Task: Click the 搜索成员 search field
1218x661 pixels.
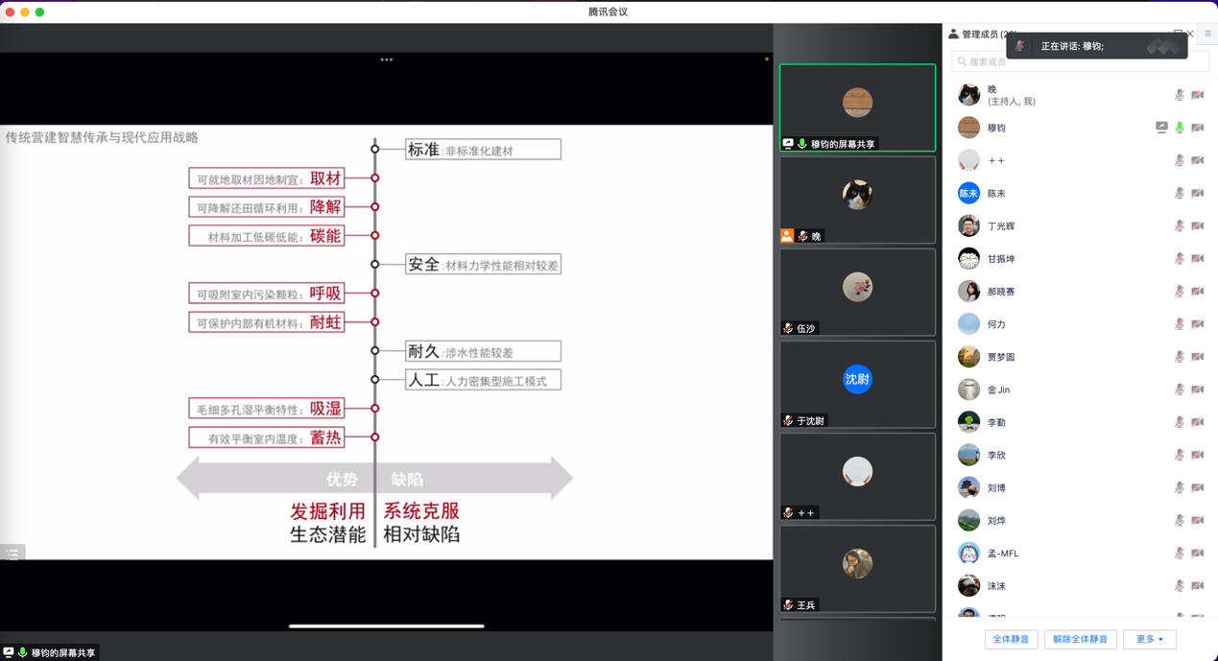Action: click(x=1080, y=61)
